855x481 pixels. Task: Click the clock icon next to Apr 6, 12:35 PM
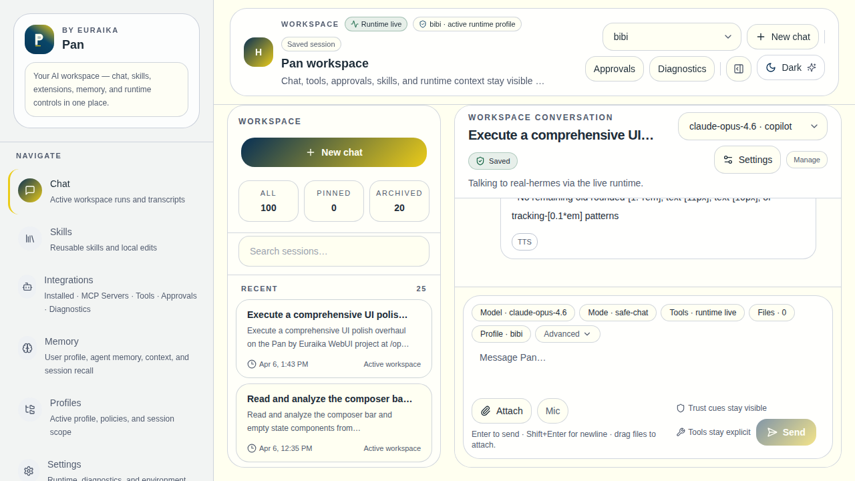pos(252,448)
